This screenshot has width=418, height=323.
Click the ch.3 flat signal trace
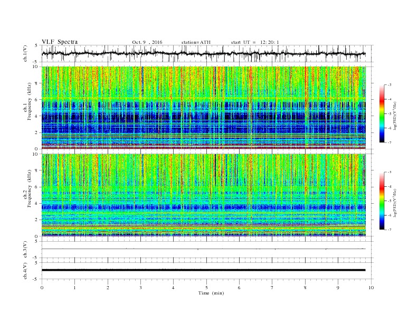pyautogui.click(x=203, y=249)
